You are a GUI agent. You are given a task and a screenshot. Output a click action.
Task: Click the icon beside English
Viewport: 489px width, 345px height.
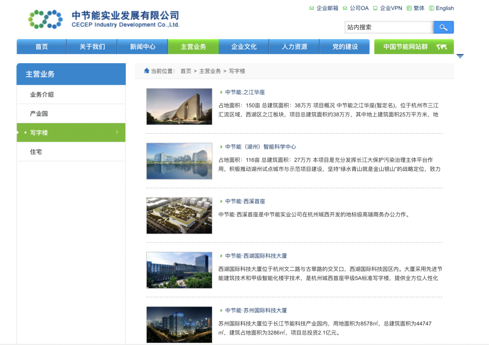point(431,9)
